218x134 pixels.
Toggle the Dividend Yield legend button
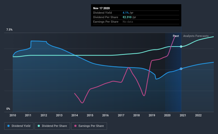[19, 126]
